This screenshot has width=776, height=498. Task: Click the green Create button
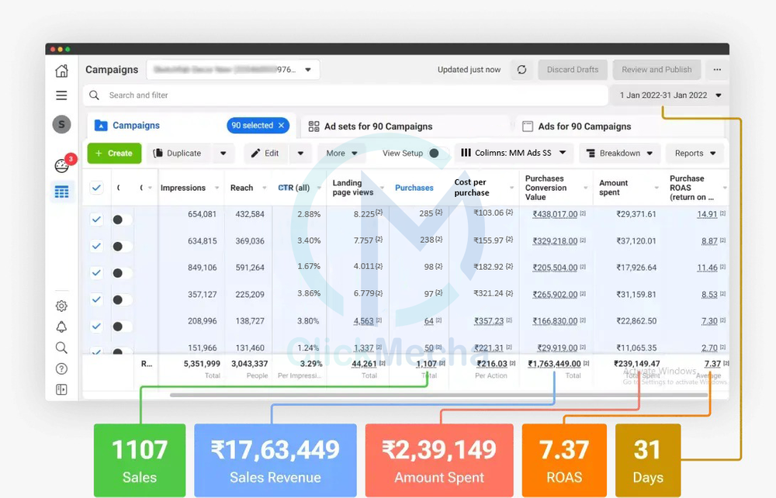(x=114, y=154)
